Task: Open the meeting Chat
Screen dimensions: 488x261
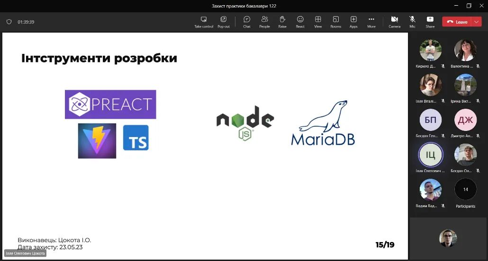Action: pos(247,22)
